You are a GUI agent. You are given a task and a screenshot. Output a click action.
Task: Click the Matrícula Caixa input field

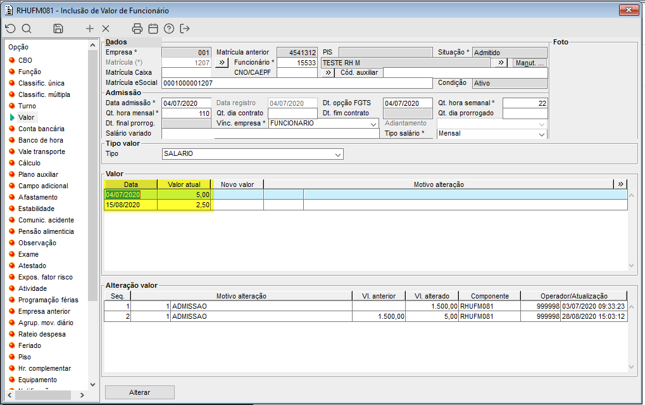click(x=187, y=73)
